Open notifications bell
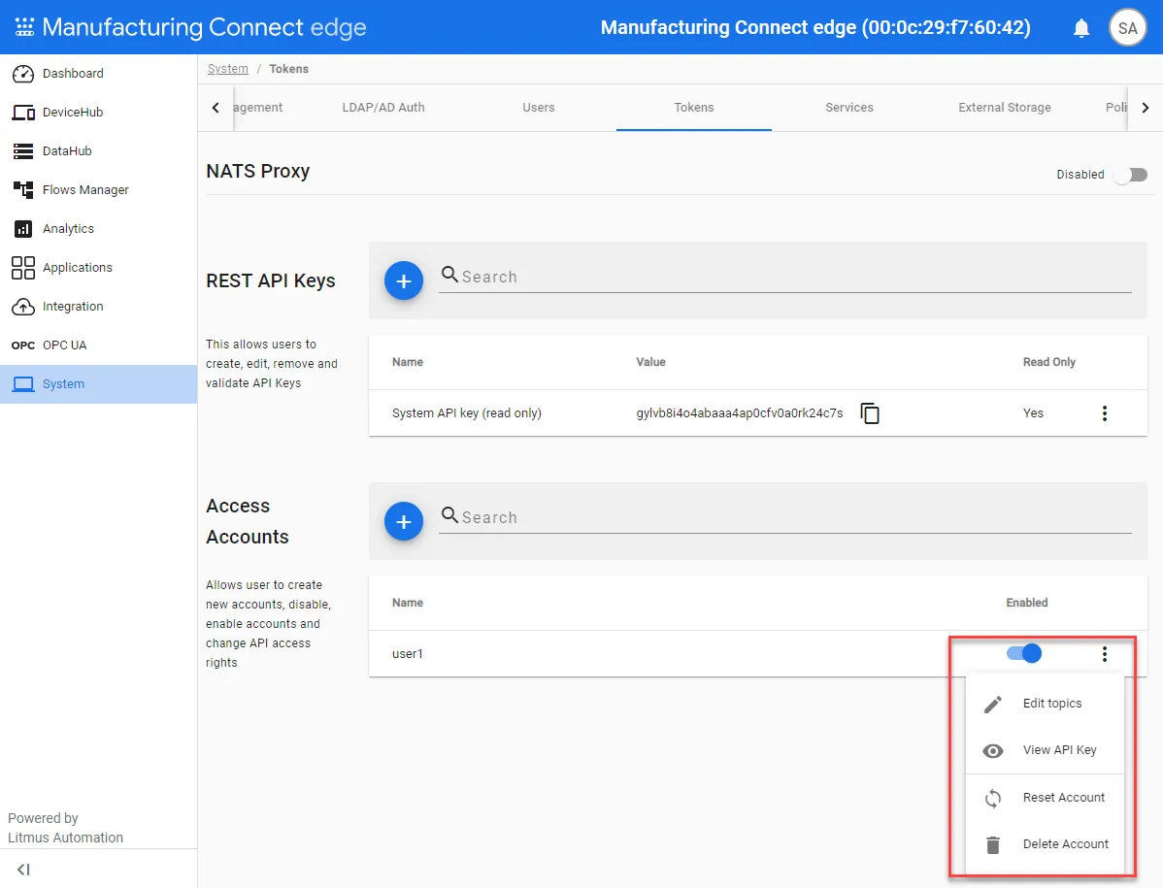 click(1081, 28)
